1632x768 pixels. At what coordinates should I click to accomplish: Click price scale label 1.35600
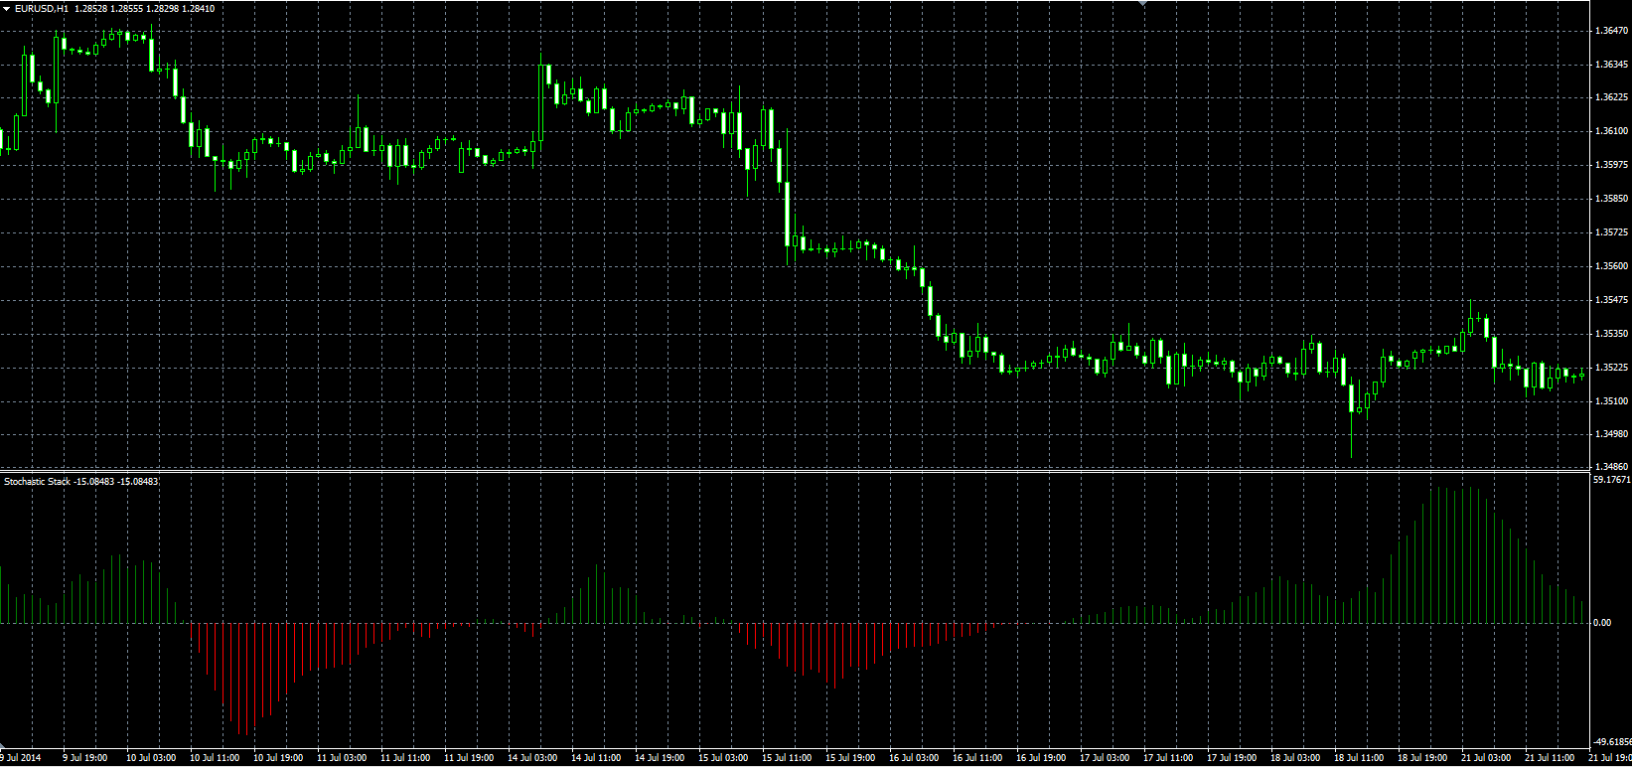(1610, 266)
